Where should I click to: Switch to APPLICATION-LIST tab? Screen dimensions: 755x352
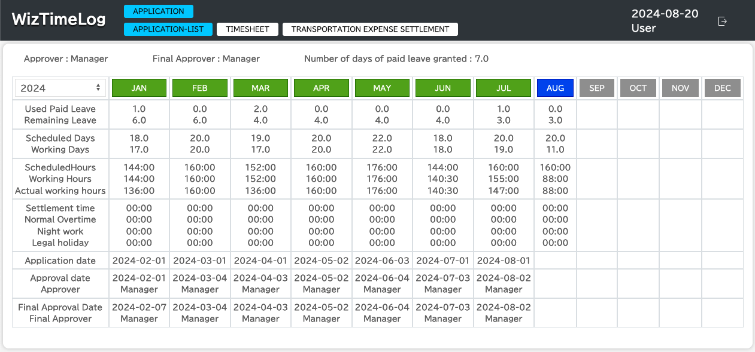point(168,29)
